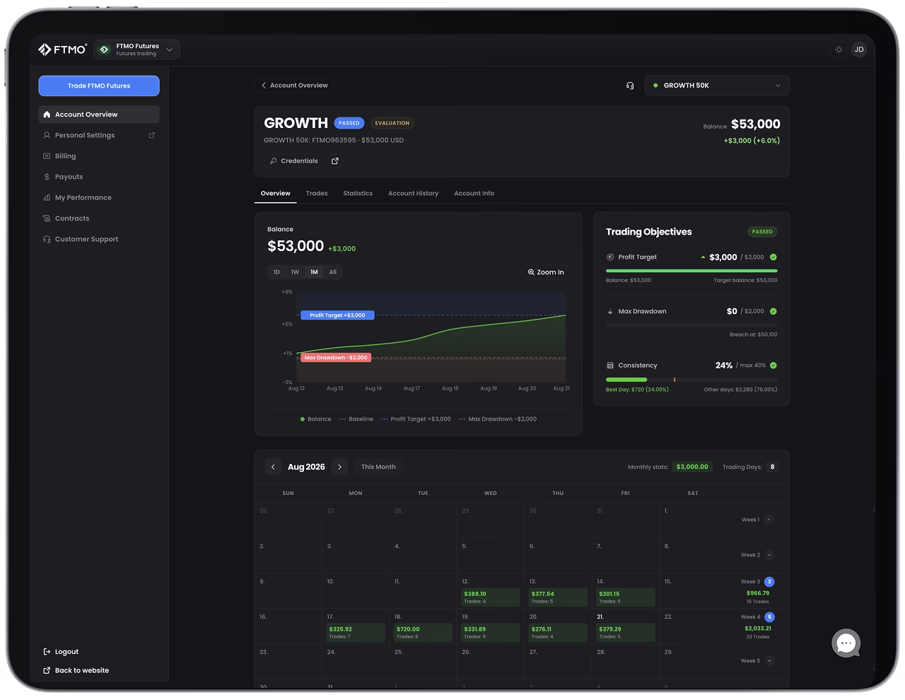Open Aug 21 day with $379.29
Screen dimensions: 905x700
(626, 633)
